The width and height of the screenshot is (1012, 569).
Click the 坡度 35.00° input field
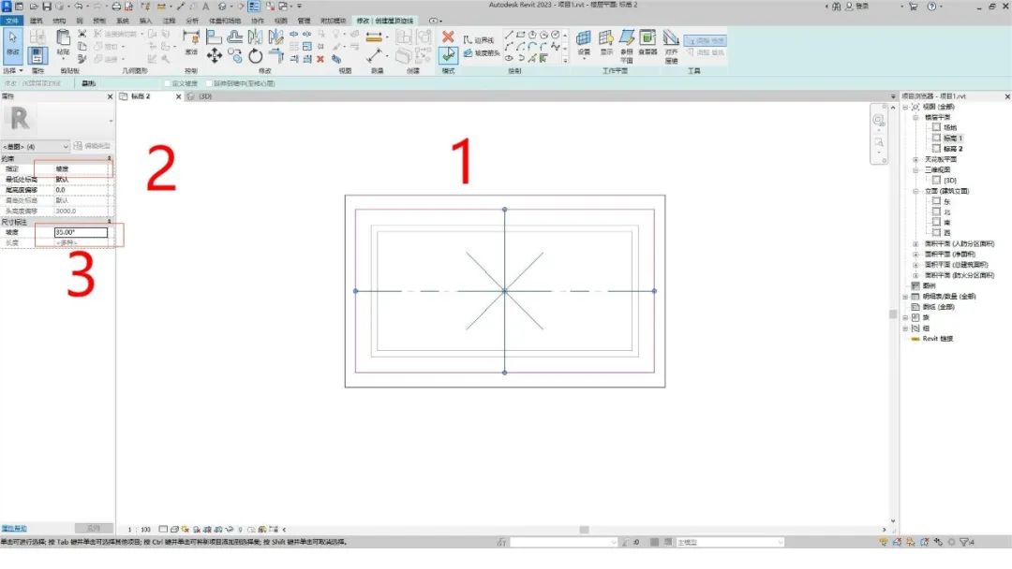point(81,232)
